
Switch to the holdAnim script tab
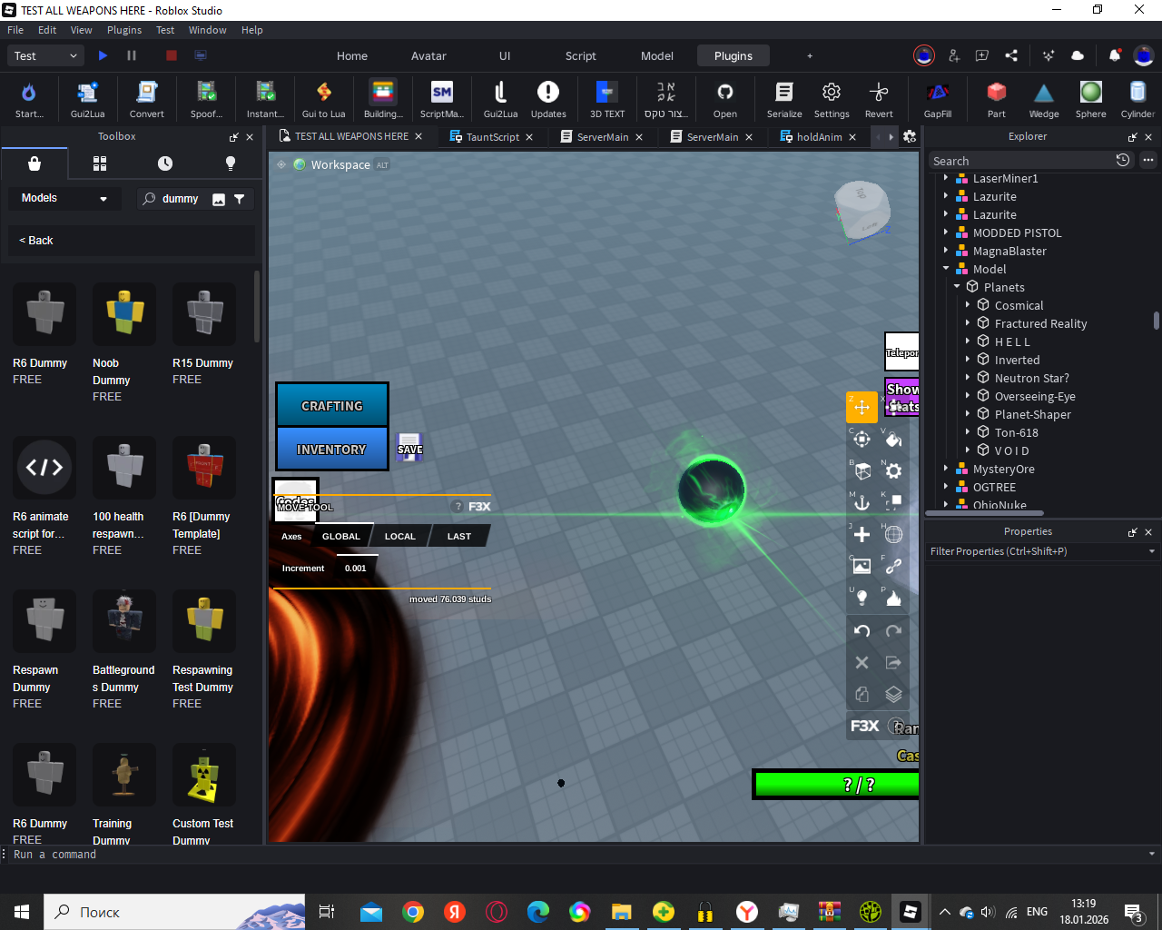pyautogui.click(x=819, y=137)
